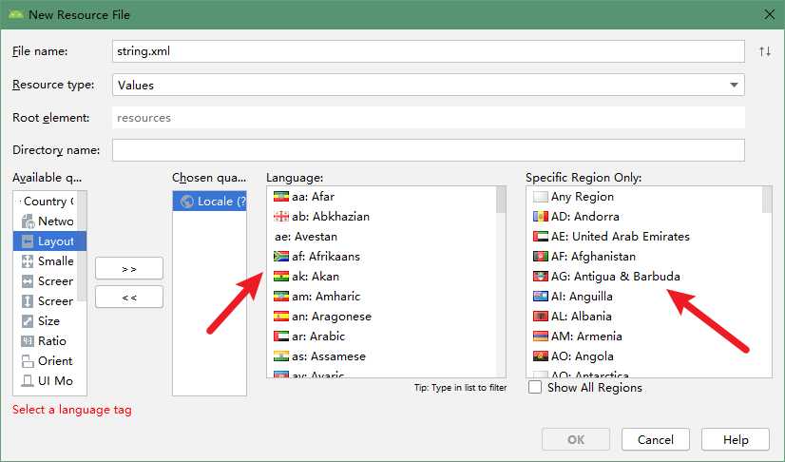This screenshot has height=462, width=785.
Task: Choose the Ratio qualifier icon
Action: pos(28,341)
